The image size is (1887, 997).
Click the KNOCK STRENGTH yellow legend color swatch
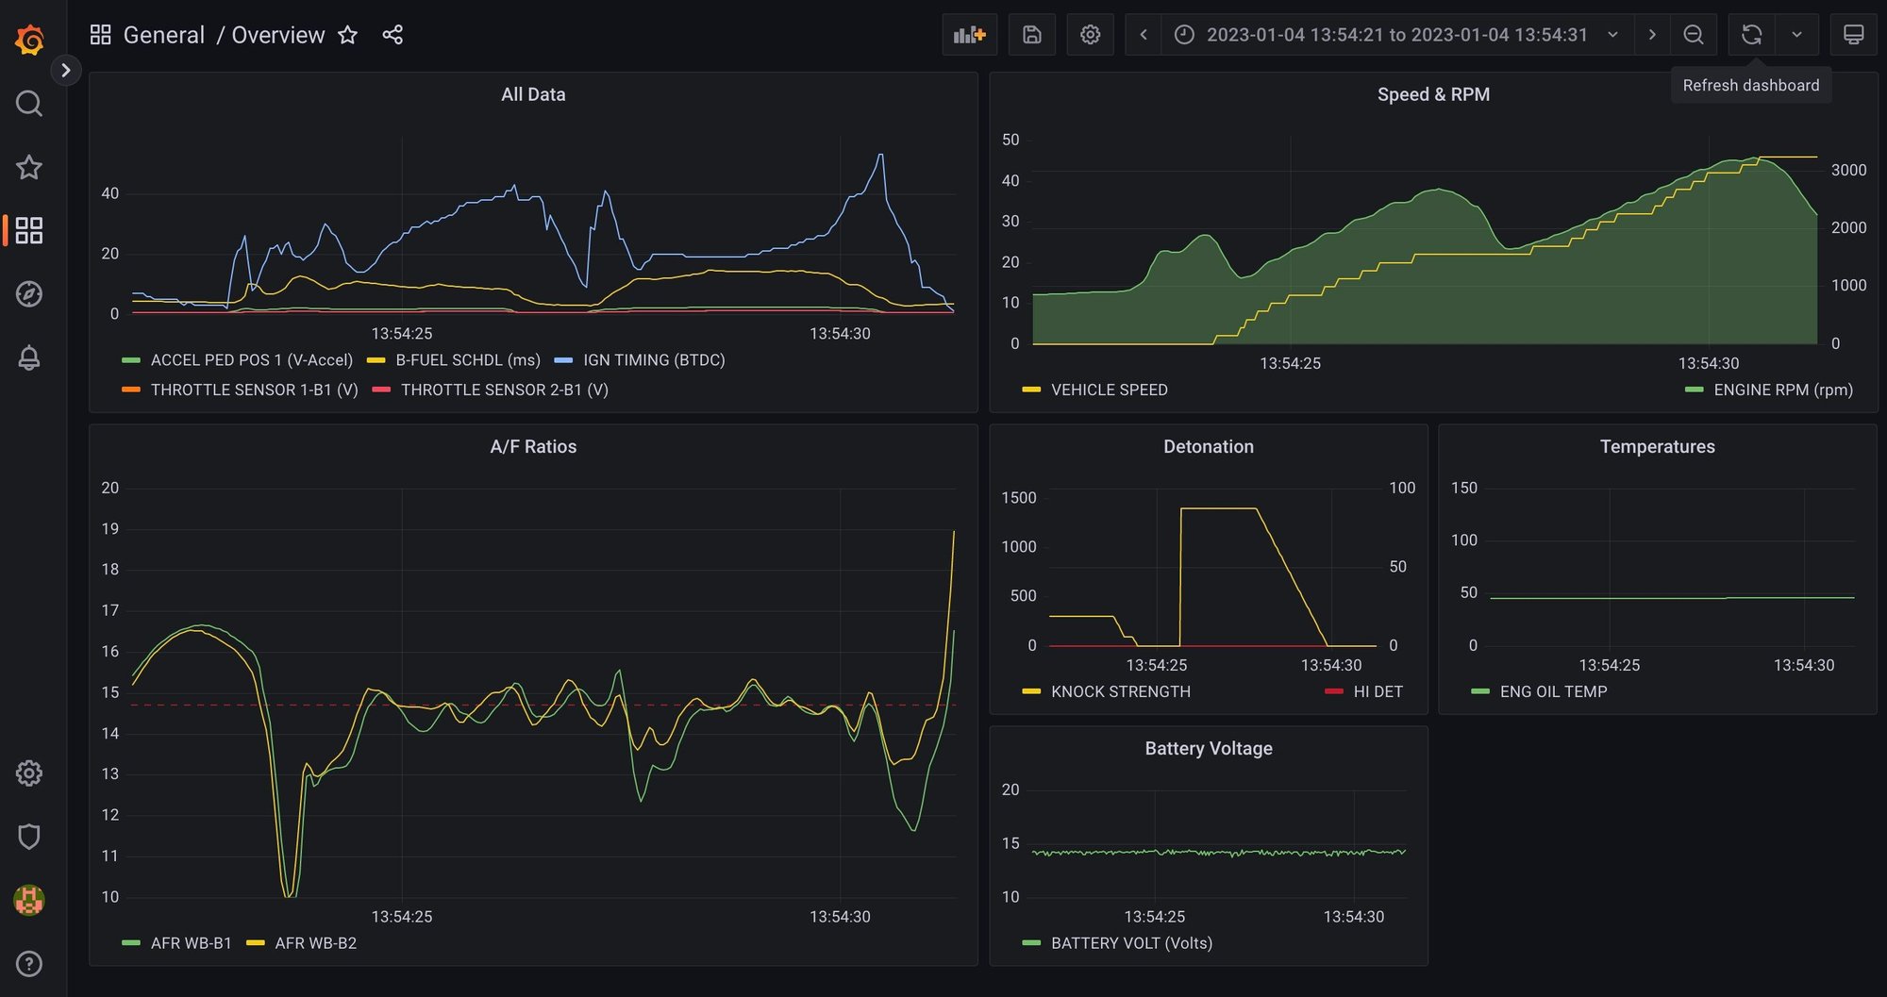(x=1031, y=691)
